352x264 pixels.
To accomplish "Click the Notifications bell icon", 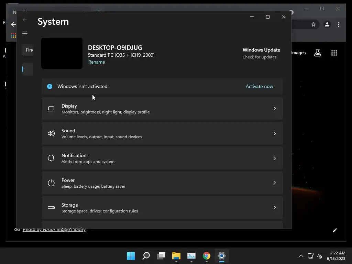I will [51, 158].
